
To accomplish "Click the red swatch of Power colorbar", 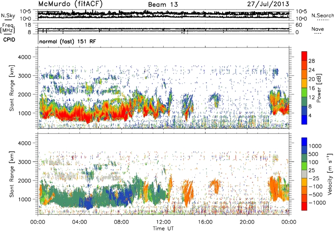I will pos(304,56).
